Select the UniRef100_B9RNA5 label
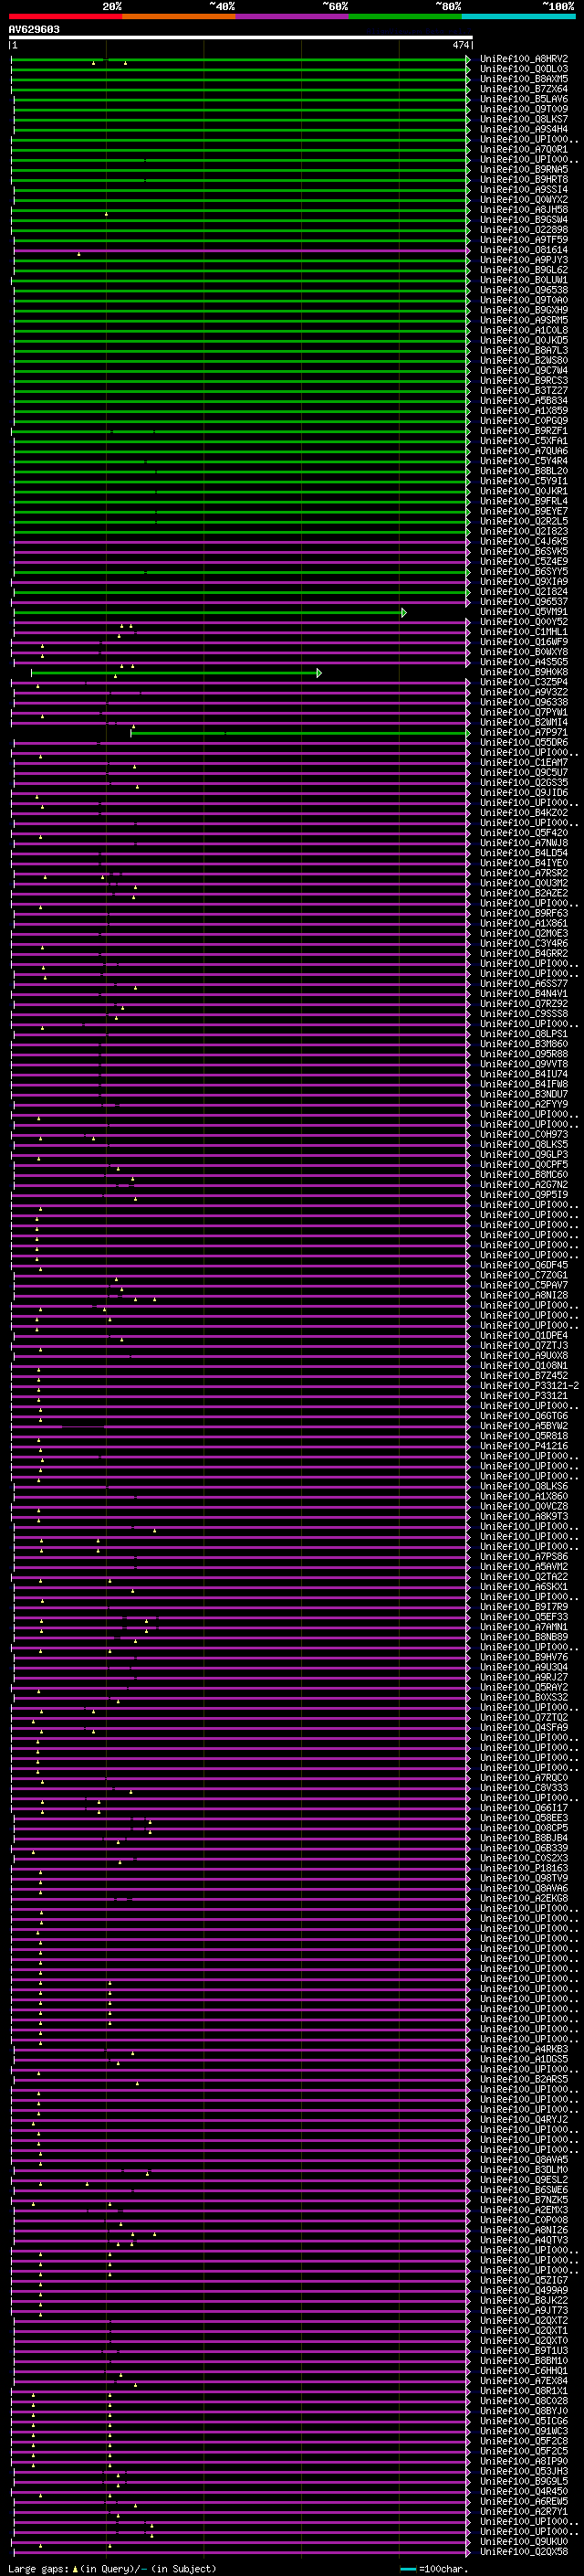This screenshot has width=584, height=2576. pos(524,169)
